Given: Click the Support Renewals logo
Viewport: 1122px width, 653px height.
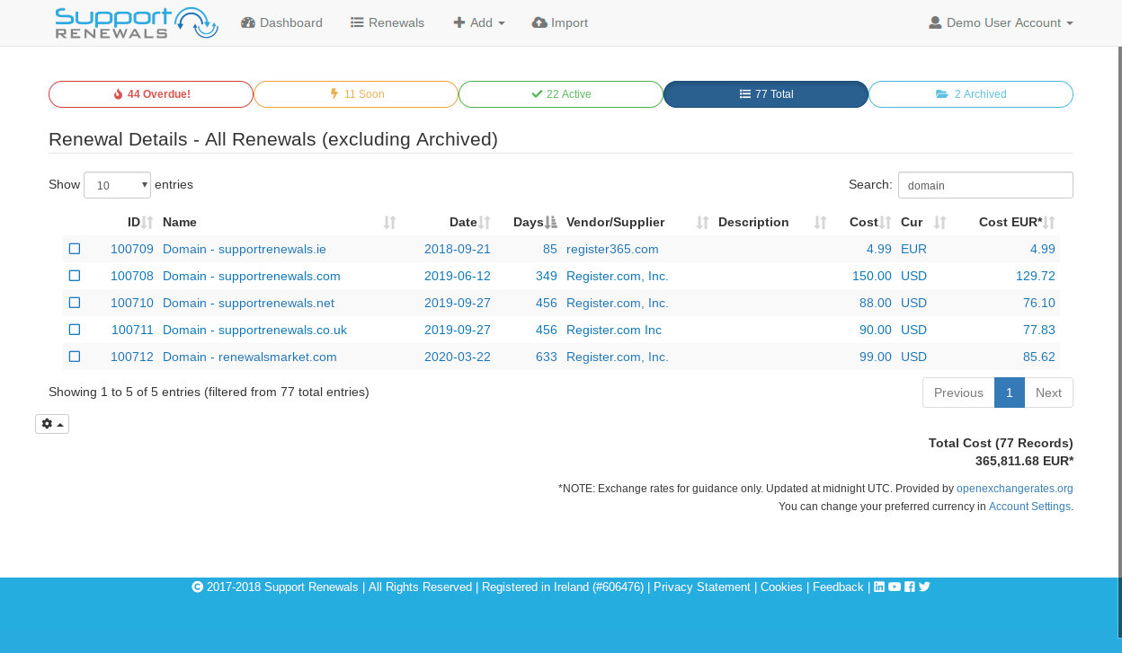Looking at the screenshot, I should [x=137, y=23].
